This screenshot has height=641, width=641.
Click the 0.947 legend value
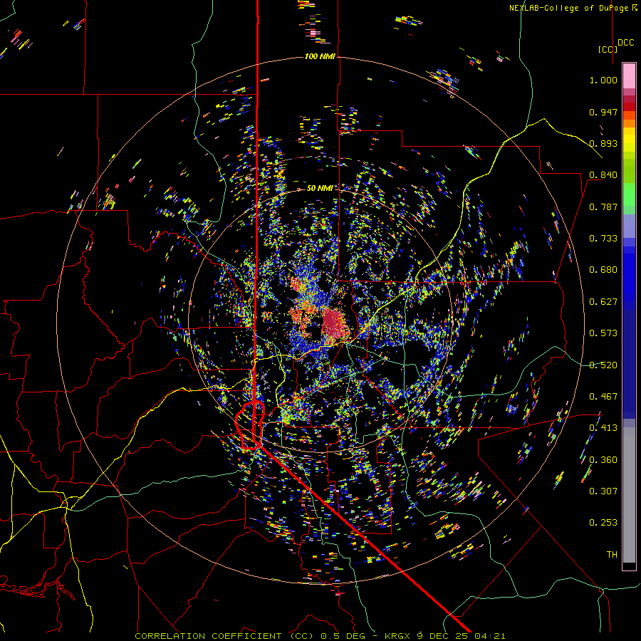(x=603, y=112)
